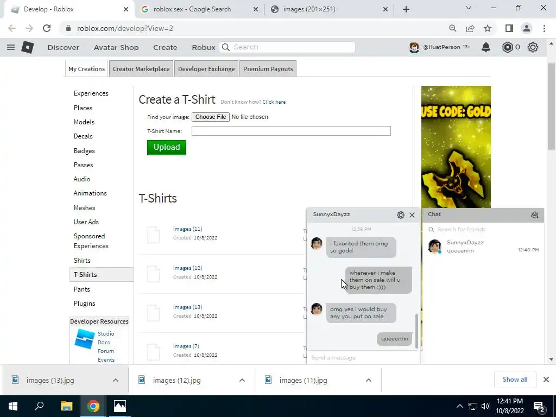Share this page via the share icon
This screenshot has height=417, width=556.
[x=470, y=28]
